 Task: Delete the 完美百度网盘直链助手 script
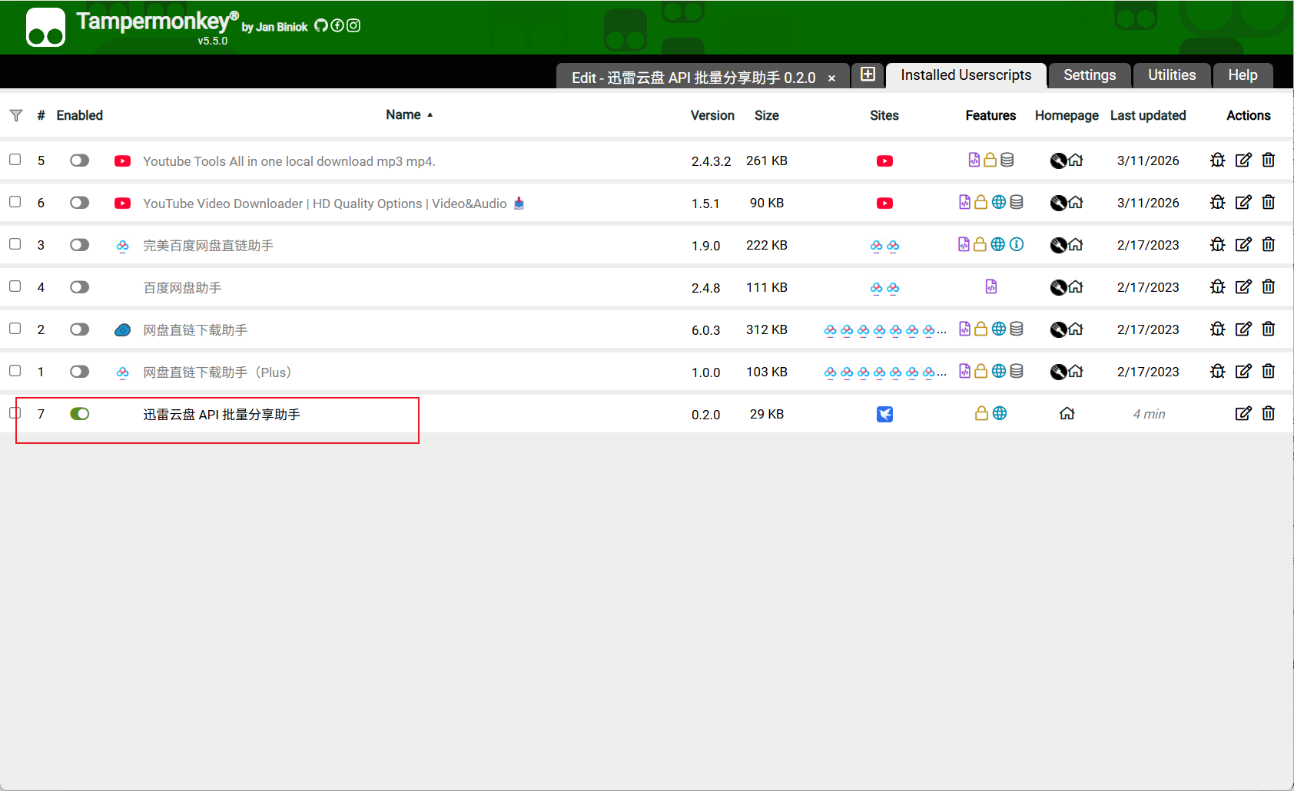[1269, 244]
